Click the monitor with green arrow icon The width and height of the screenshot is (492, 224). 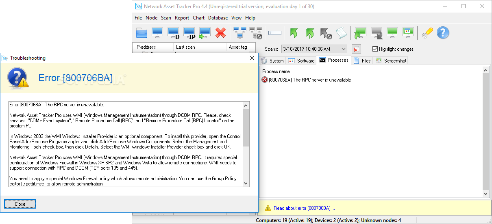(x=205, y=33)
